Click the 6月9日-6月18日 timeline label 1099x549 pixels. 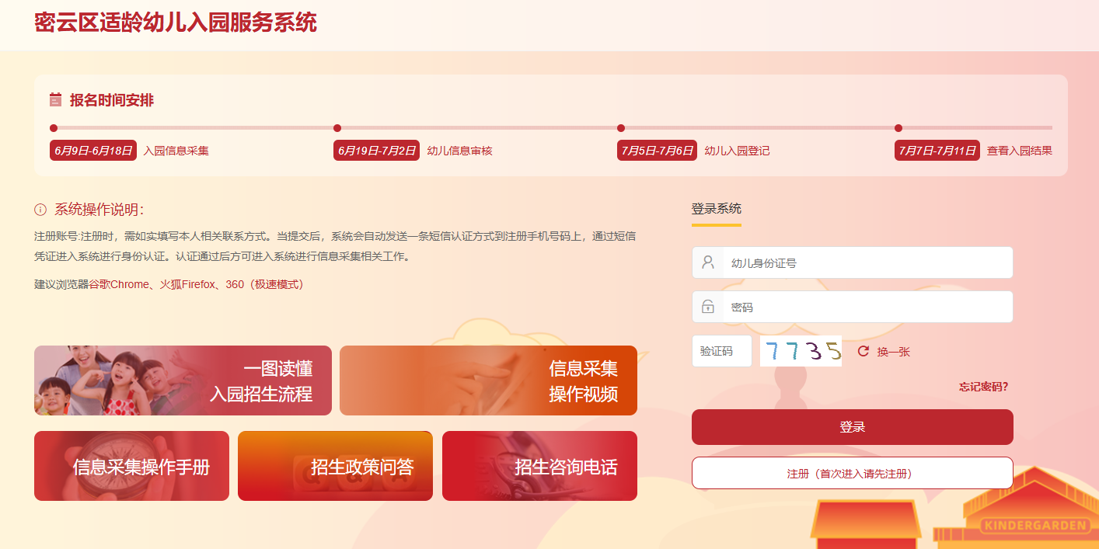93,151
